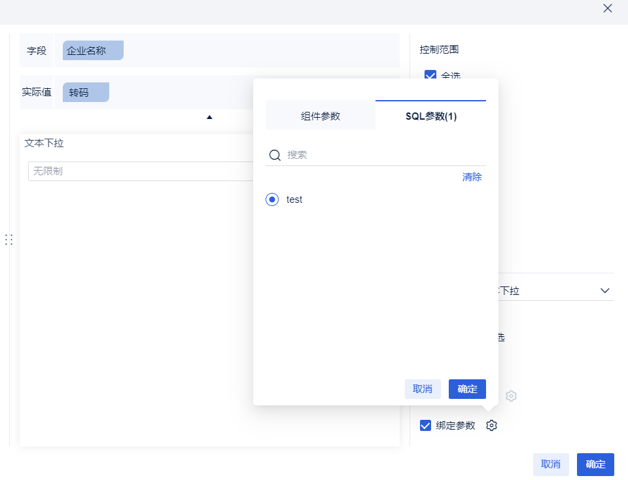Select the test radio button

point(272,199)
